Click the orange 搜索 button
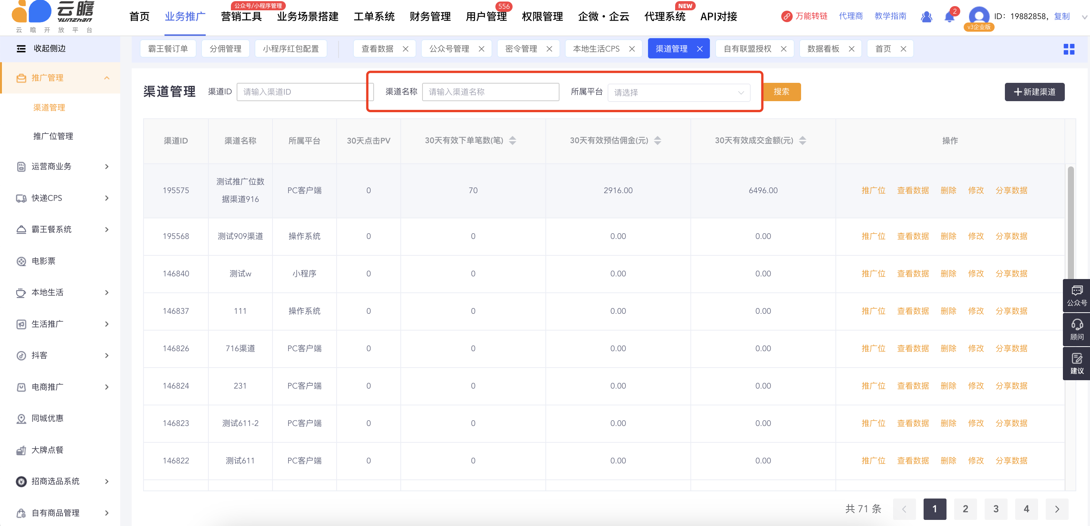 [x=781, y=92]
